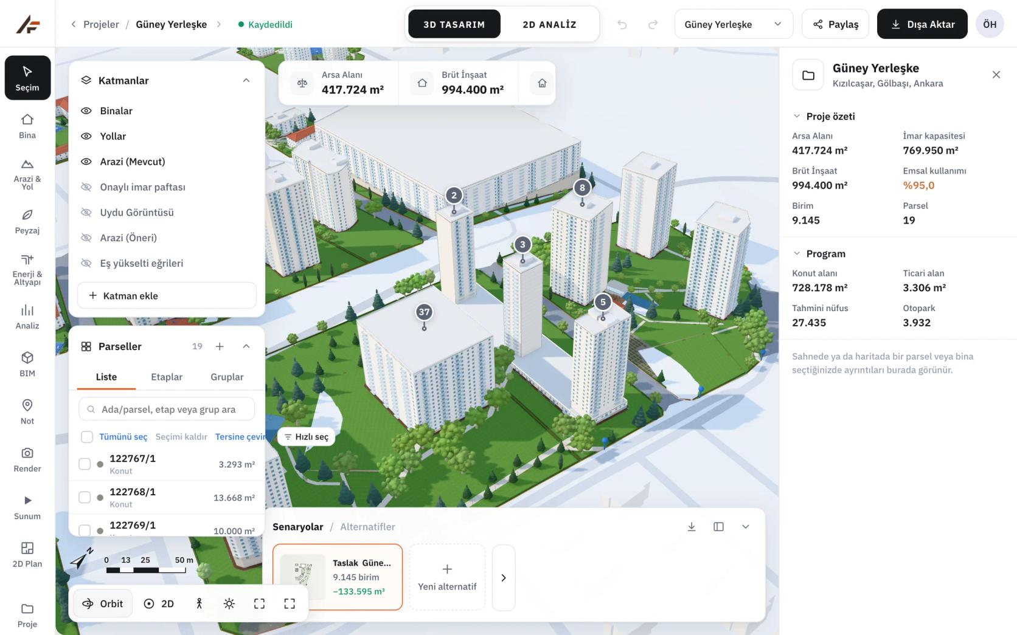Check the Tümünü seç checkbox
This screenshot has width=1017, height=635.
(87, 436)
